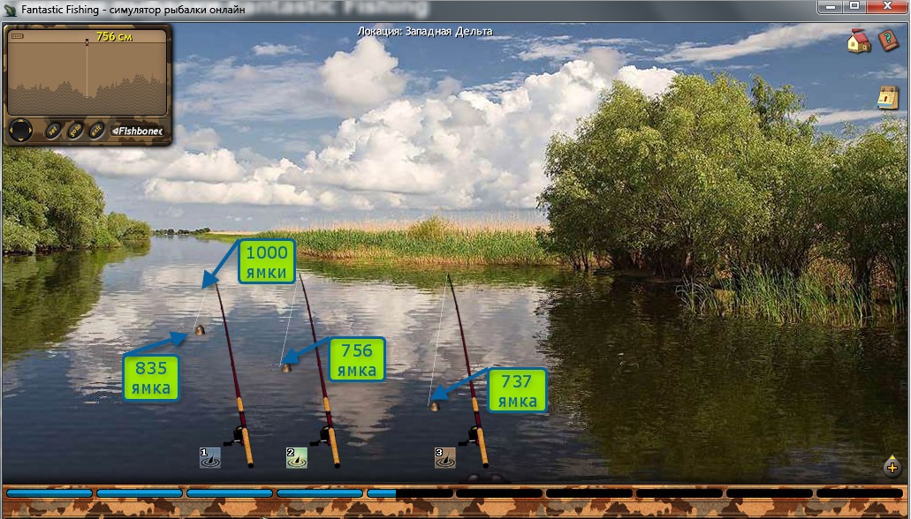Minimize the Fantastic Fishing window
911x519 pixels.
click(831, 7)
